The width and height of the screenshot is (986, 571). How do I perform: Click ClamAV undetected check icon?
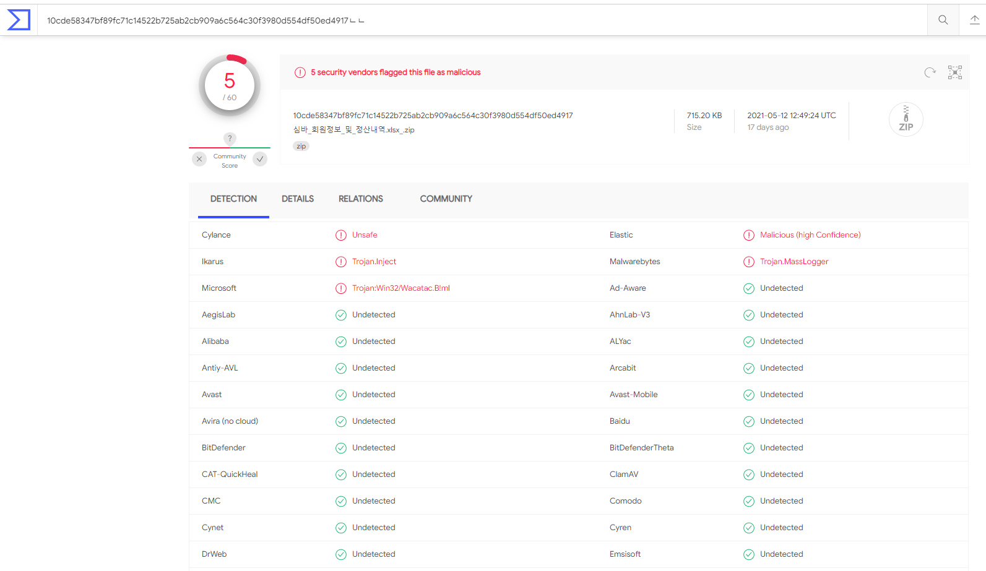click(749, 474)
